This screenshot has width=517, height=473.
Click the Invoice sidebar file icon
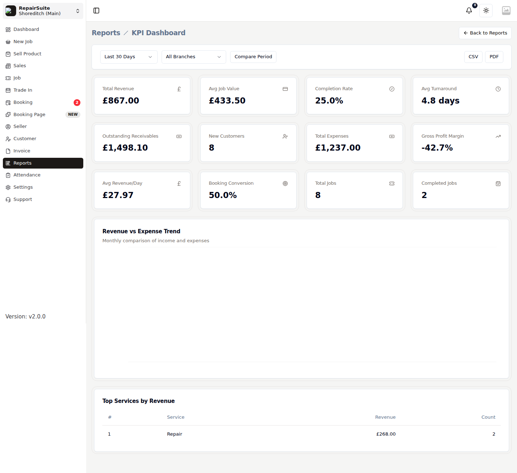pos(8,151)
